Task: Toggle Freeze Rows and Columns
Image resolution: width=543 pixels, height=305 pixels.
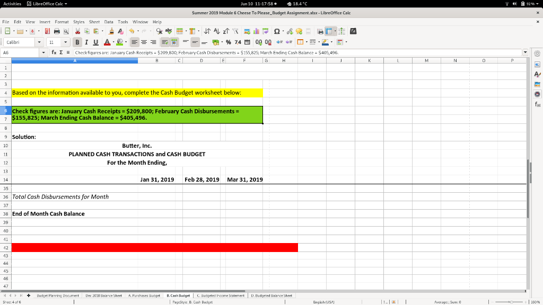Action: pyautogui.click(x=329, y=31)
